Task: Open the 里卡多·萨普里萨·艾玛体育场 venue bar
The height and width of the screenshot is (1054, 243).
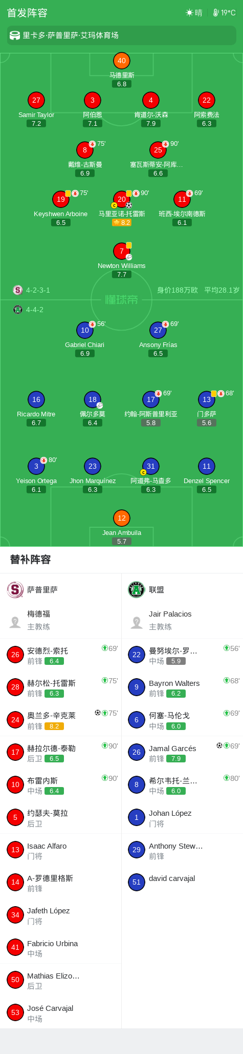Action: [x=122, y=35]
